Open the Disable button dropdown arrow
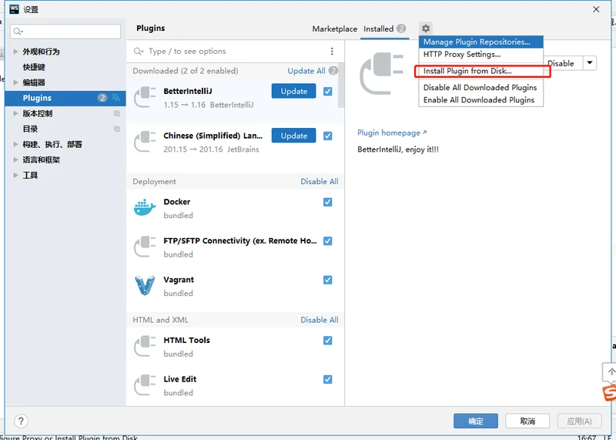This screenshot has height=440, width=616. click(589, 63)
